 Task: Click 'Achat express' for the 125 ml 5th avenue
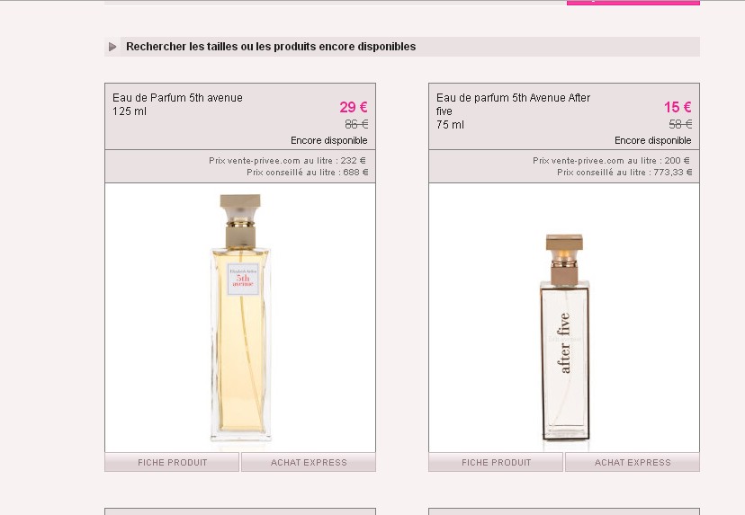(x=309, y=463)
